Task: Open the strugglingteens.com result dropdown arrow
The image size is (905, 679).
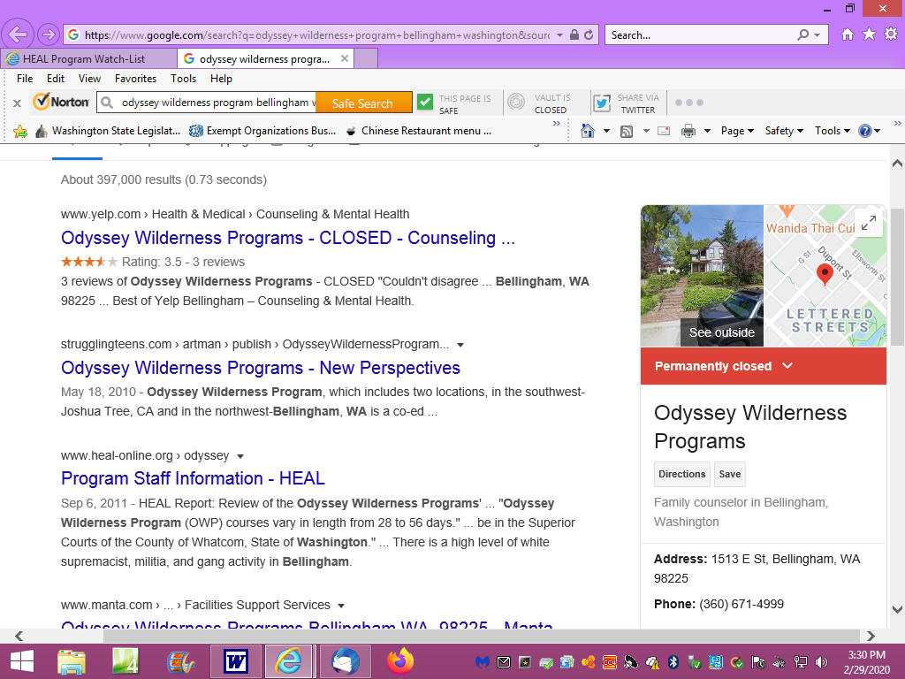Action: (460, 345)
